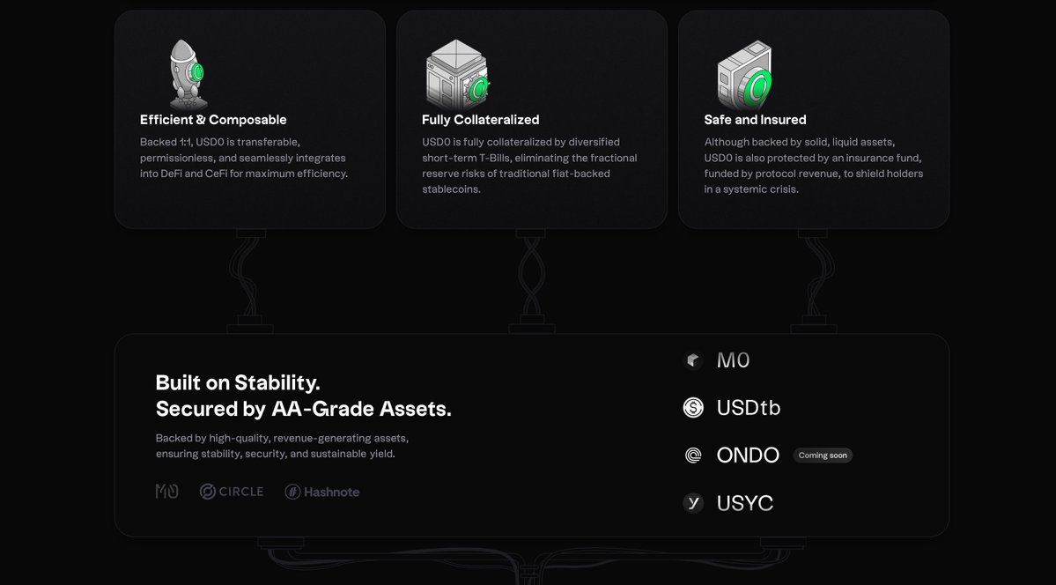The image size is (1056, 585).
Task: Select the USDtb asset label
Action: (749, 408)
